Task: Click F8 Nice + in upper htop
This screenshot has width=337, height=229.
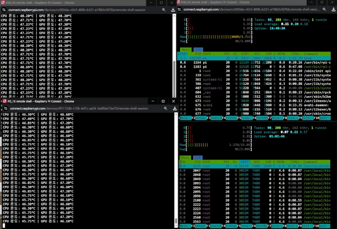Action: click(x=291, y=118)
